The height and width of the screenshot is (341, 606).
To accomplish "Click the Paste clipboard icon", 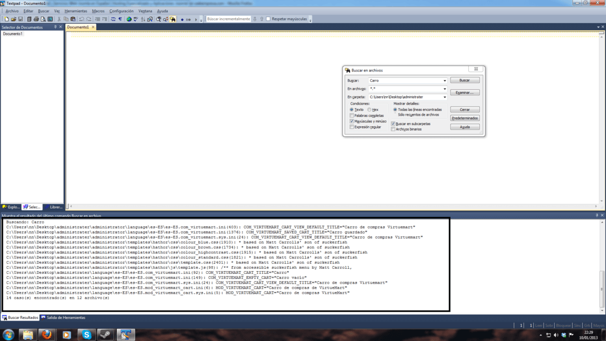I will (73, 19).
